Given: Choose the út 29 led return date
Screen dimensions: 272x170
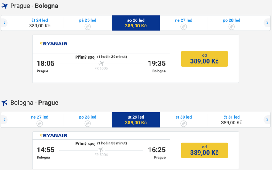Looking at the screenshot, I should pos(136,120).
